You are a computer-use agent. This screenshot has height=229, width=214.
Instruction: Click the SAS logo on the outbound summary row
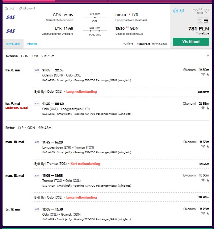[11, 17]
